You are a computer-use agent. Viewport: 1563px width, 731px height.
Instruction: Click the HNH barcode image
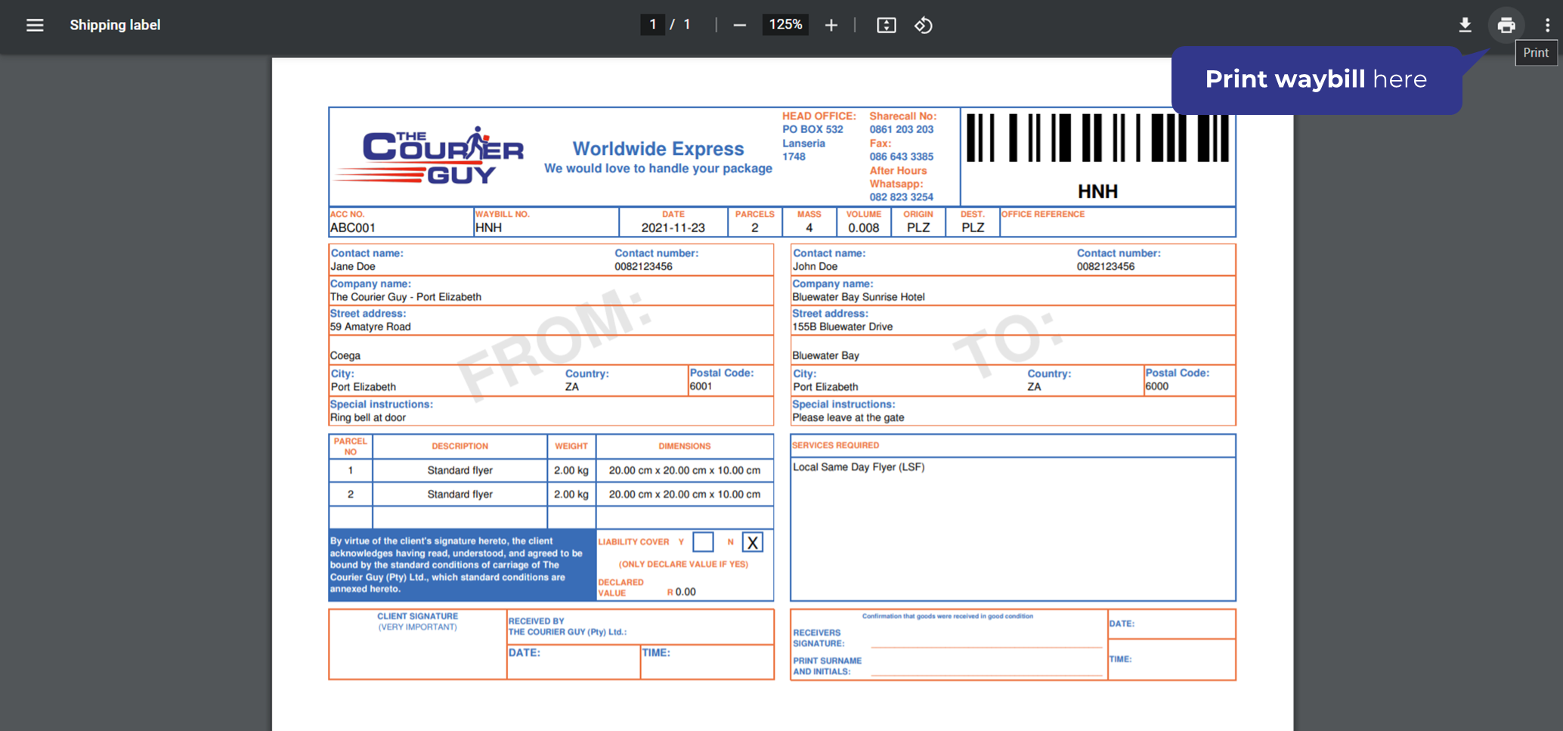click(1097, 138)
